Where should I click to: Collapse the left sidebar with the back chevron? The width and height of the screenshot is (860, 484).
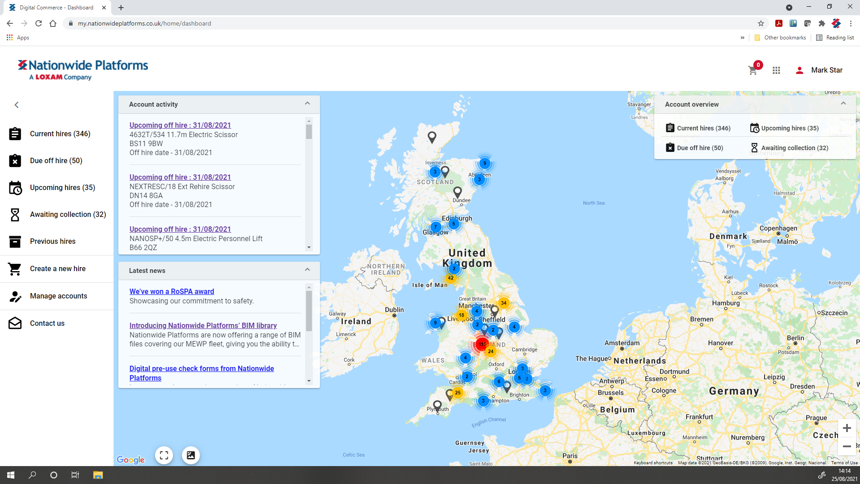click(17, 105)
